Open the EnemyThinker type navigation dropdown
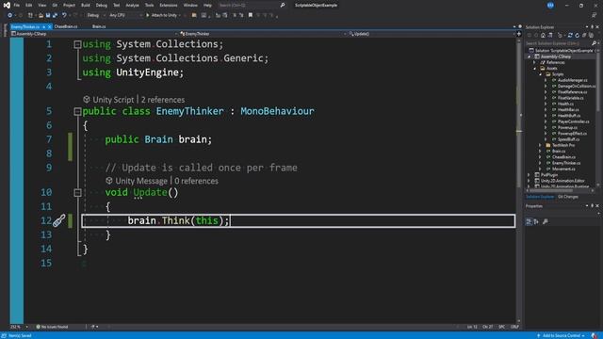Viewport: 603px width, 339px height. click(263, 34)
